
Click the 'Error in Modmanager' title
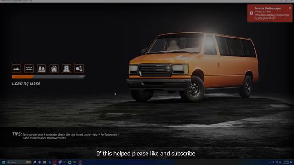(x=267, y=8)
